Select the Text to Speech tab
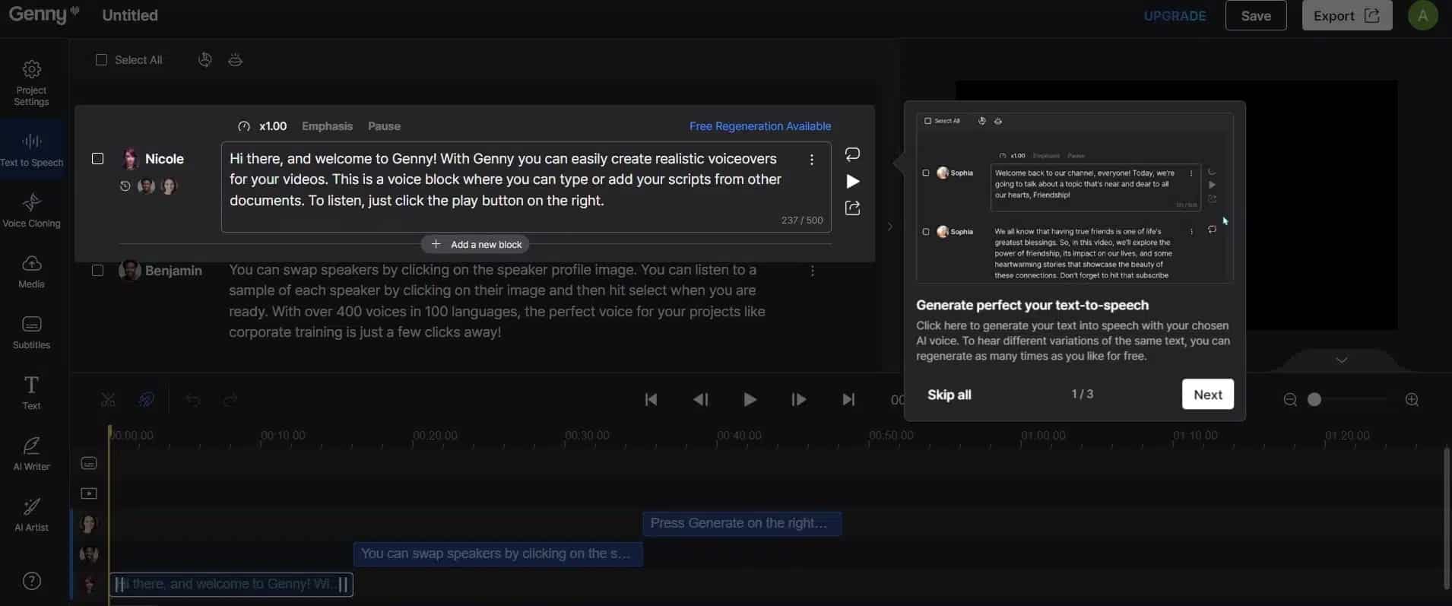This screenshot has width=1452, height=606. (31, 150)
